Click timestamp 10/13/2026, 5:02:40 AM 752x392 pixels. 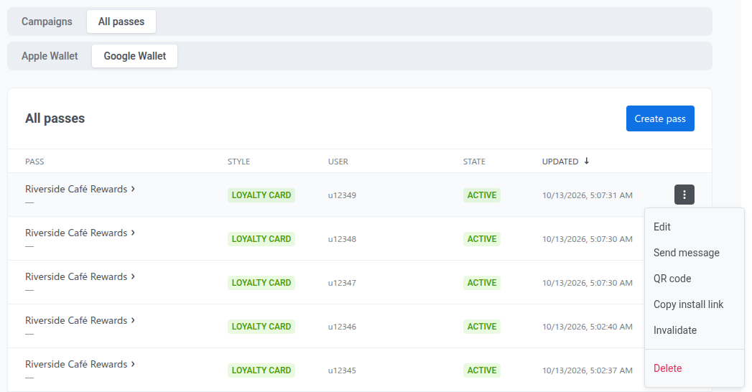coord(587,327)
